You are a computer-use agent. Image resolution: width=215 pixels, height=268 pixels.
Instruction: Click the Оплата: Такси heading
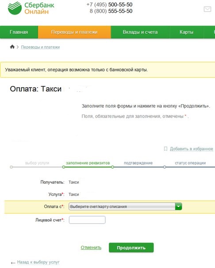(35, 89)
